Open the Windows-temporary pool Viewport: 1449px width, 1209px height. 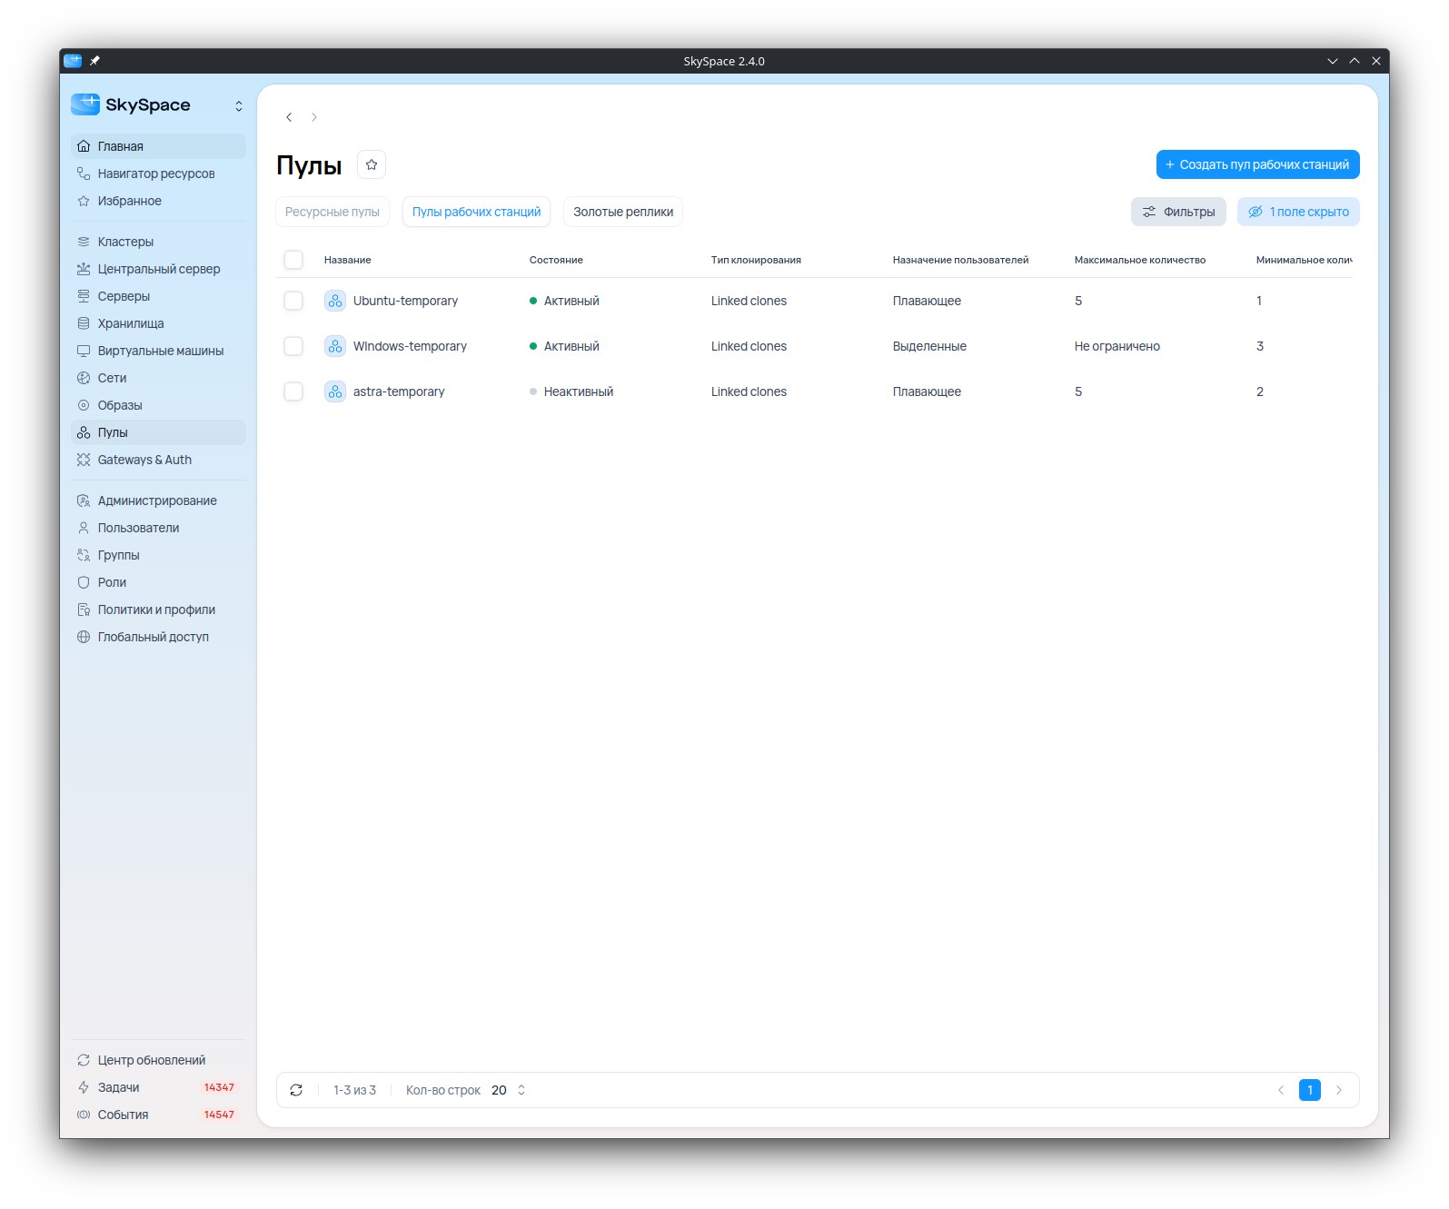click(x=410, y=346)
